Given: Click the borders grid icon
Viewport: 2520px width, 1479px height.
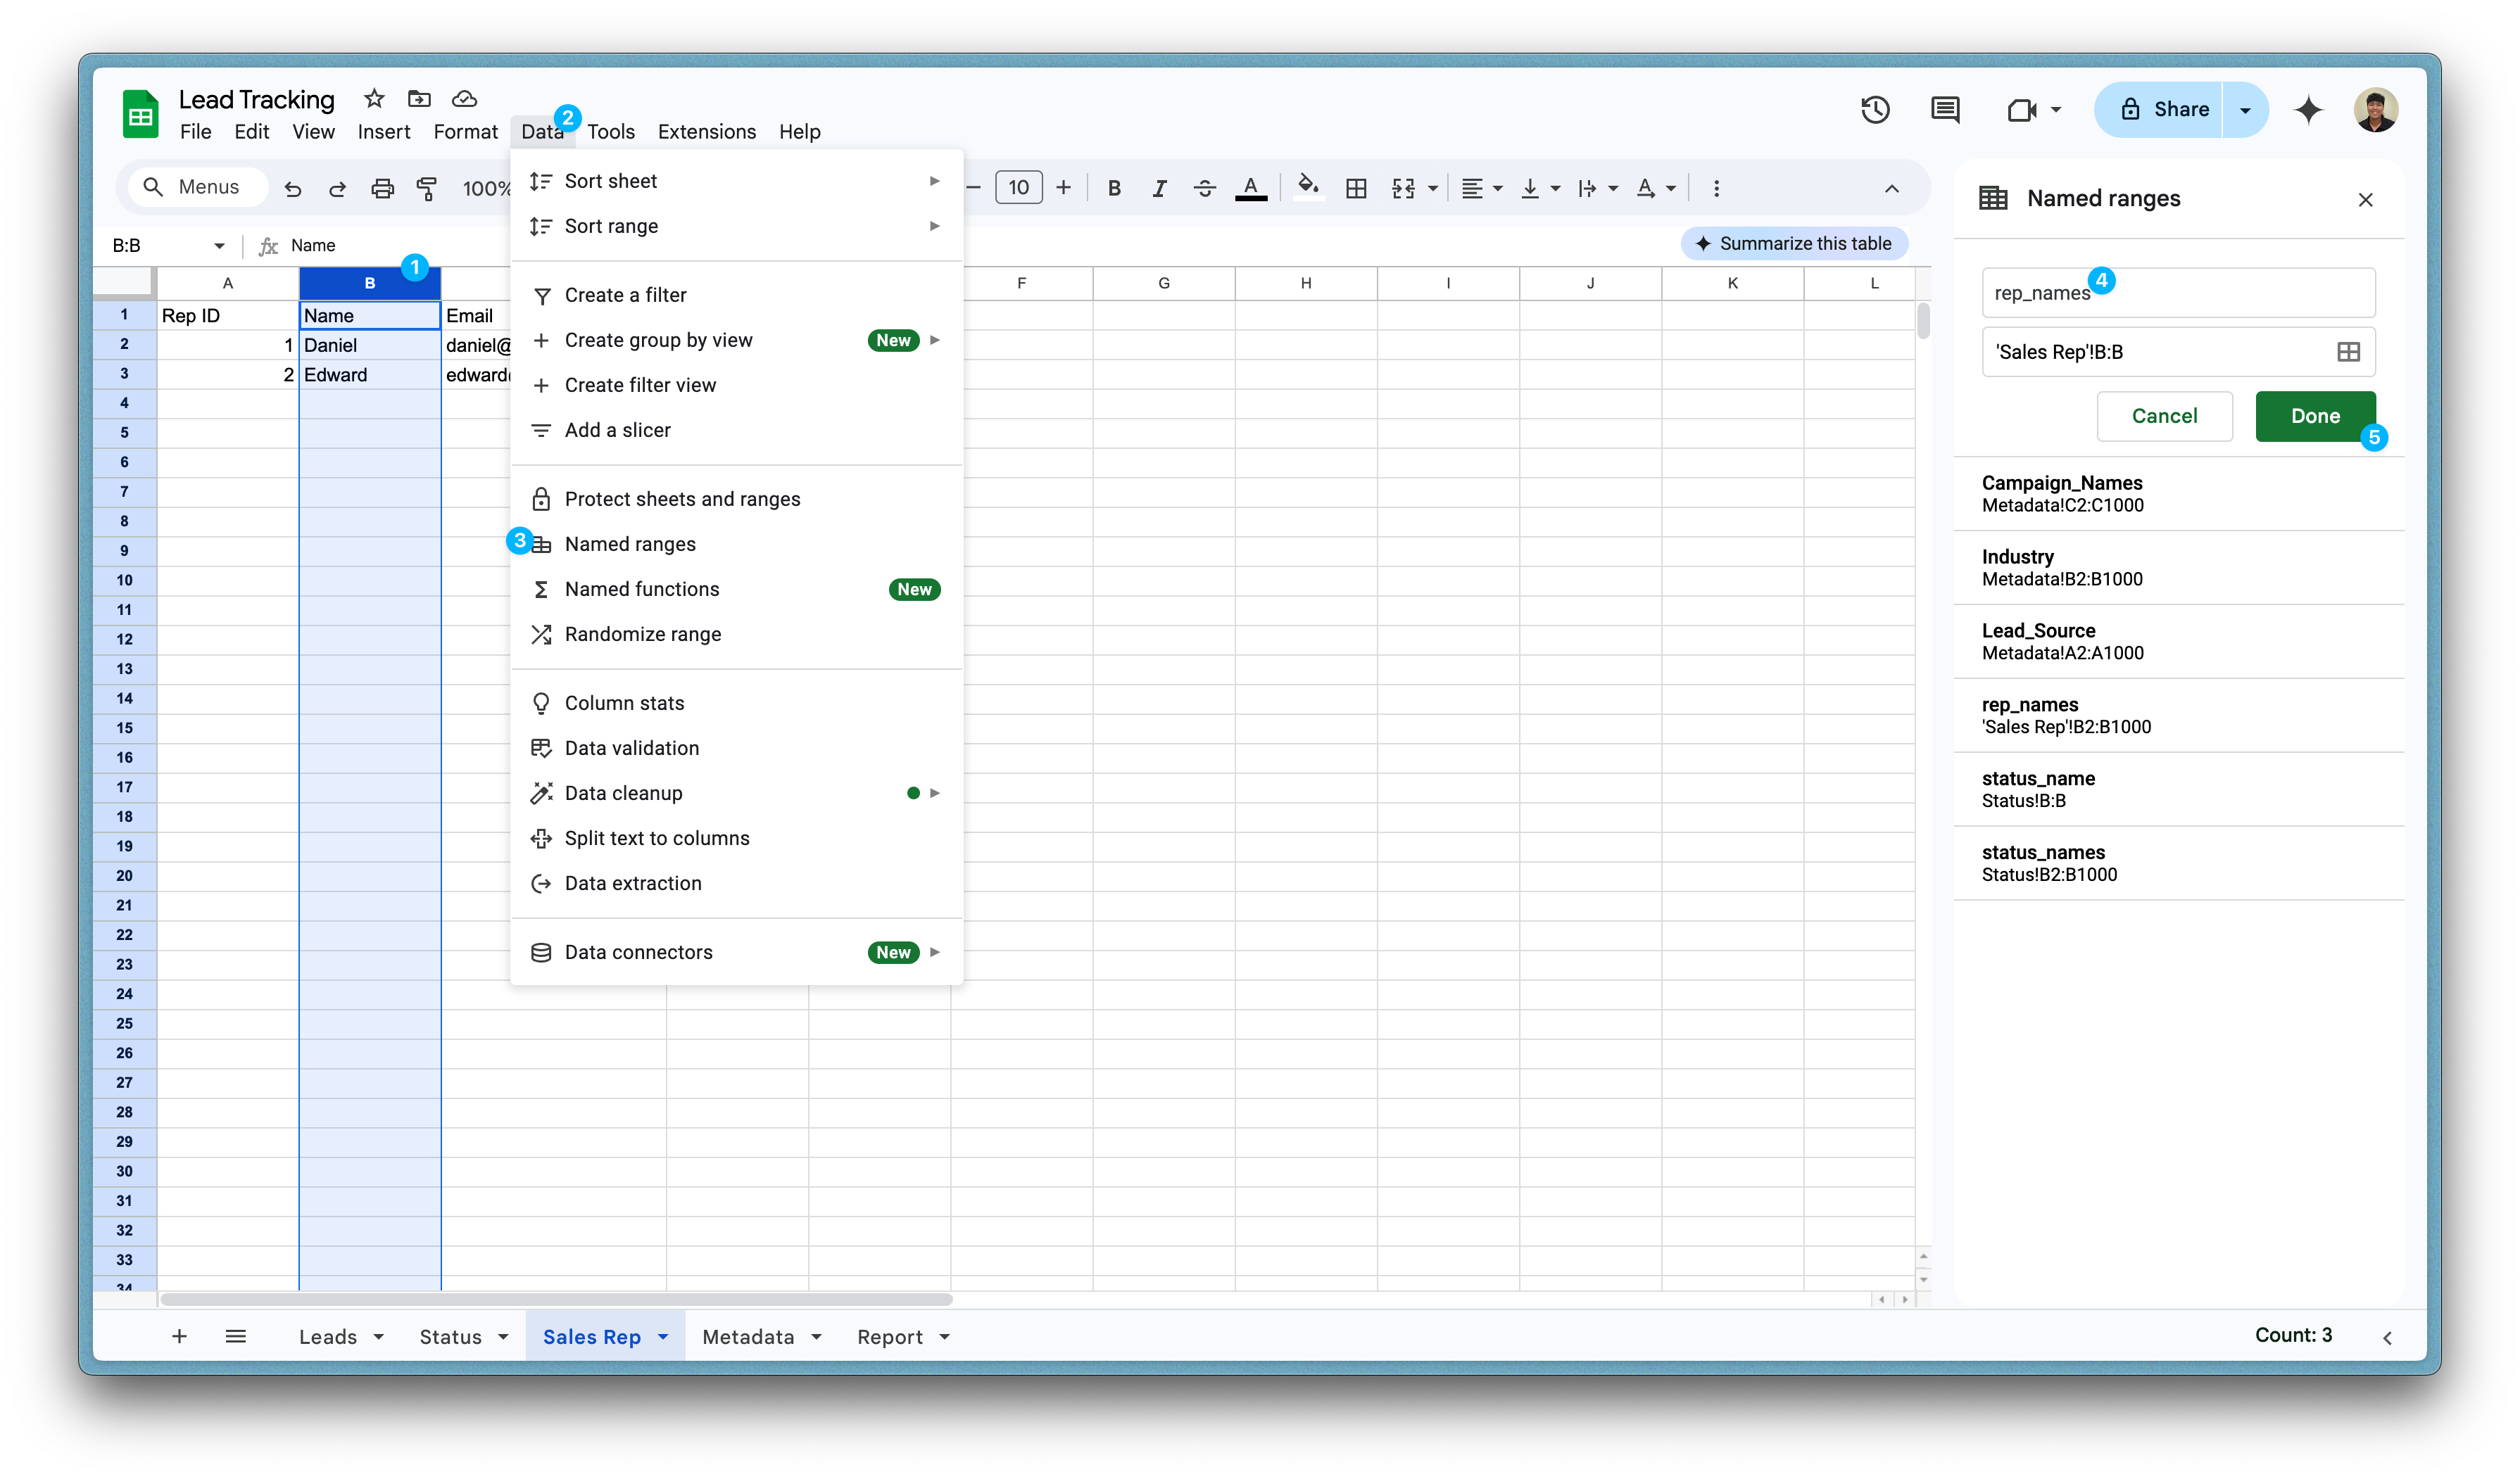Looking at the screenshot, I should 1355,188.
